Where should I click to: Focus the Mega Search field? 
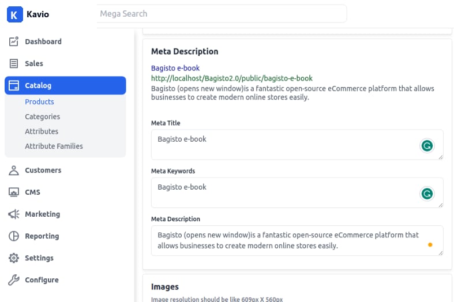click(222, 14)
